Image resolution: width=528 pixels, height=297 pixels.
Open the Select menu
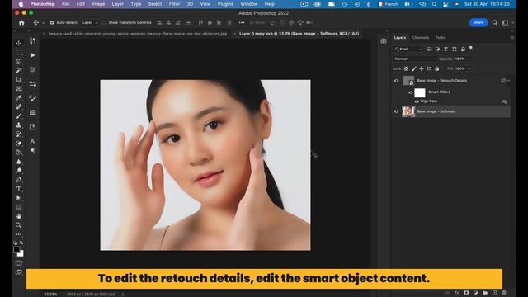click(155, 4)
